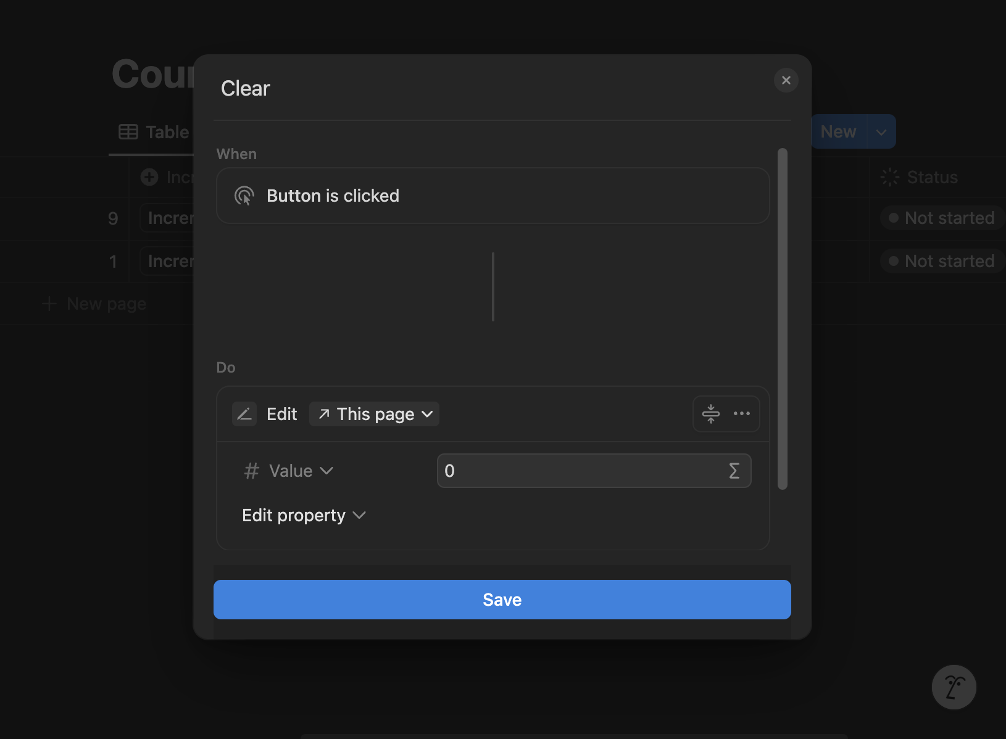Screen dimensions: 1006x739
Task: Click the trigger icon beside Button is clicked
Action: [244, 196]
